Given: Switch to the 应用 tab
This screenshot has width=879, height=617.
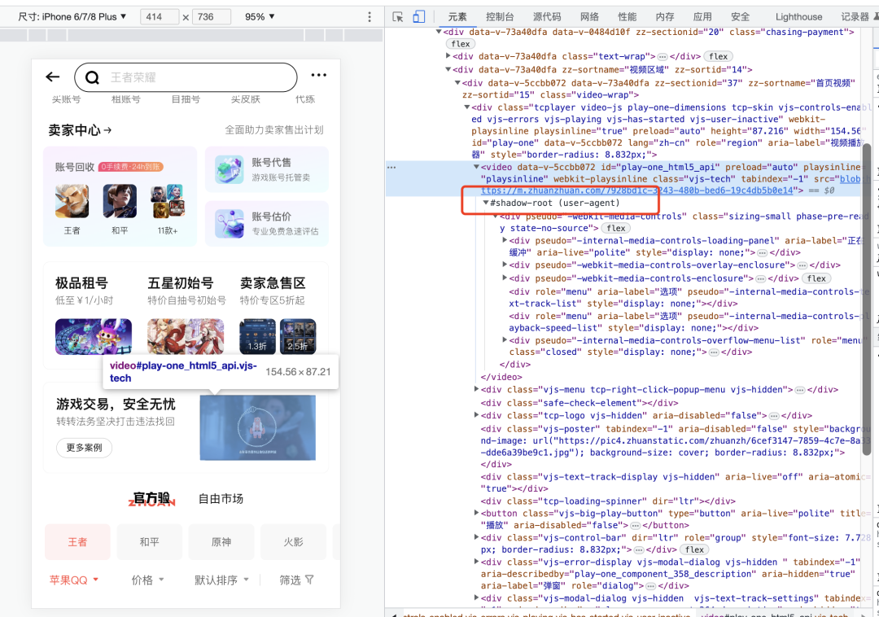Looking at the screenshot, I should click(702, 17).
